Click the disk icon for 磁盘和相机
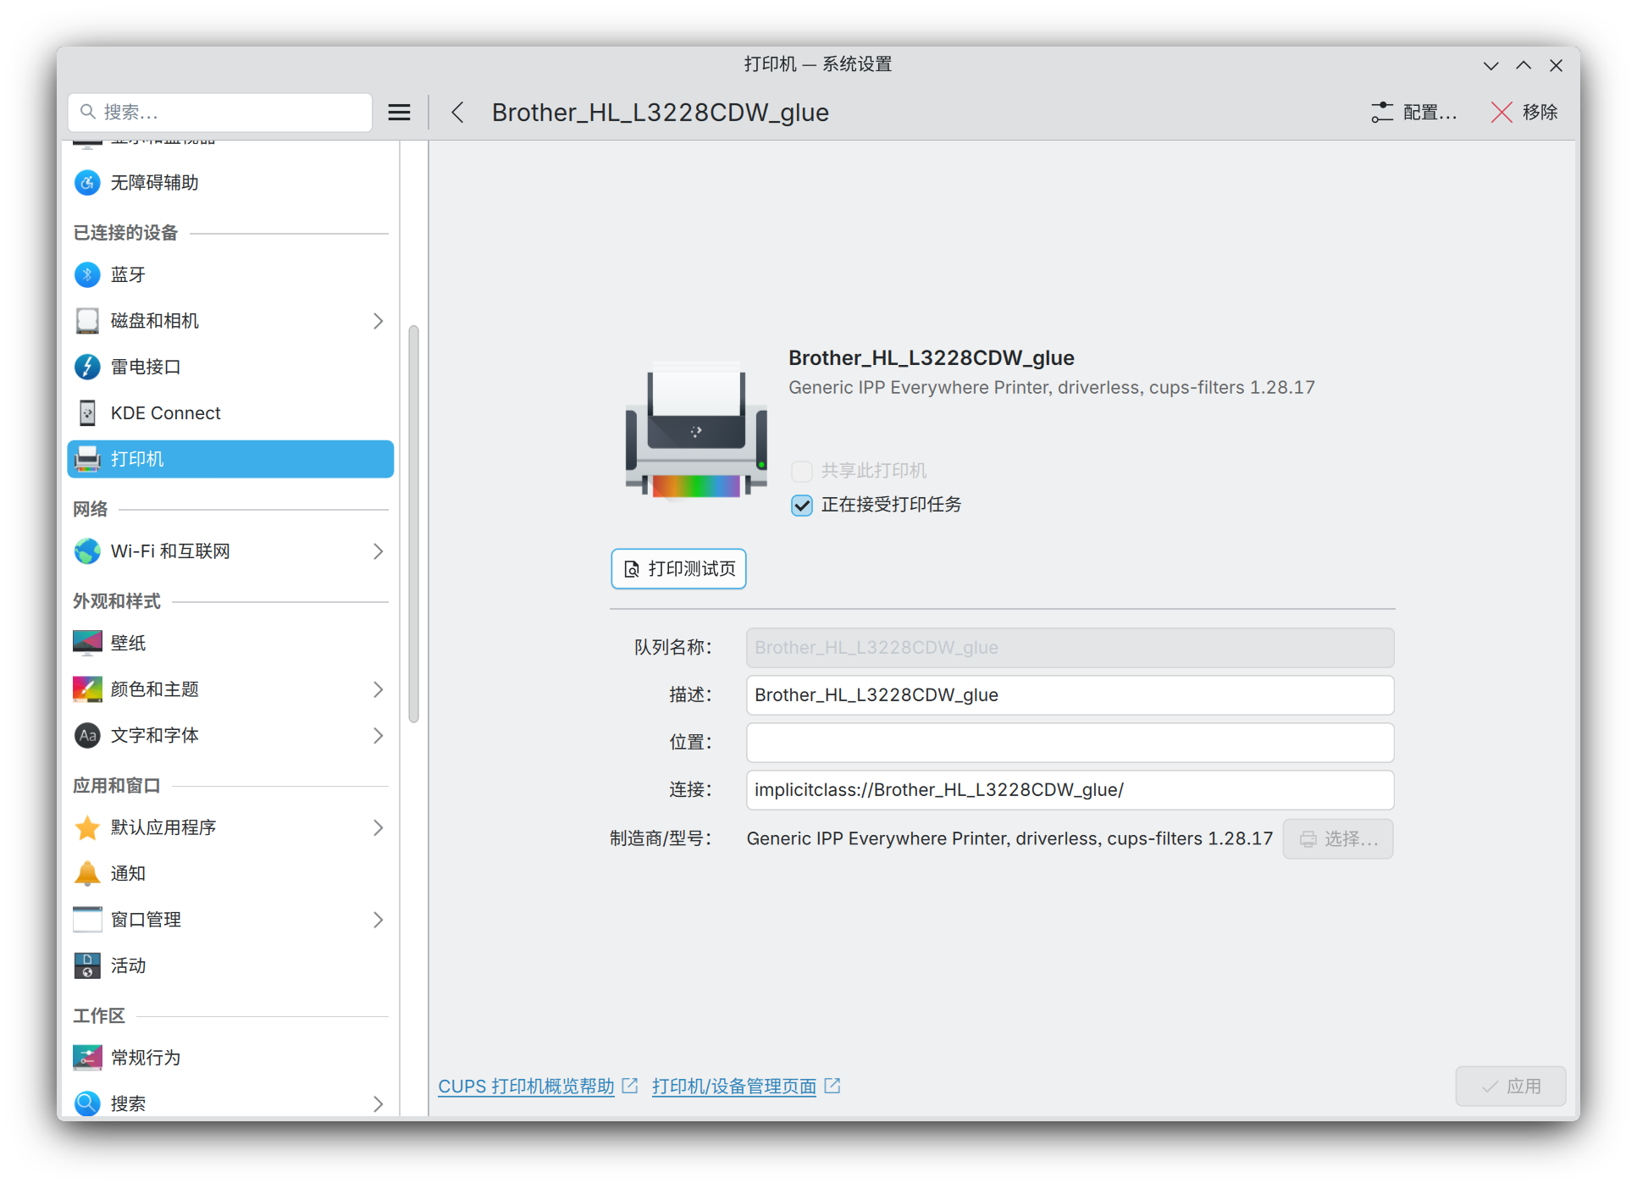Image resolution: width=1637 pixels, height=1189 pixels. click(x=87, y=321)
